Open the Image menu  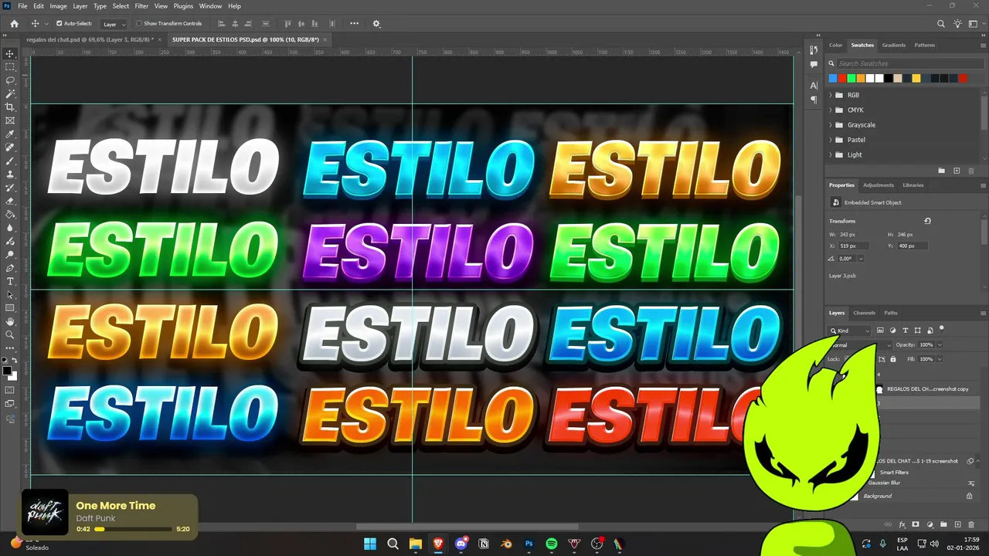[58, 6]
